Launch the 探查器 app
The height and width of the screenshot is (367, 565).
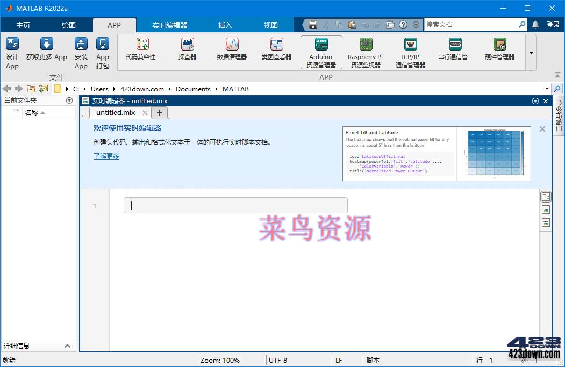click(x=188, y=52)
